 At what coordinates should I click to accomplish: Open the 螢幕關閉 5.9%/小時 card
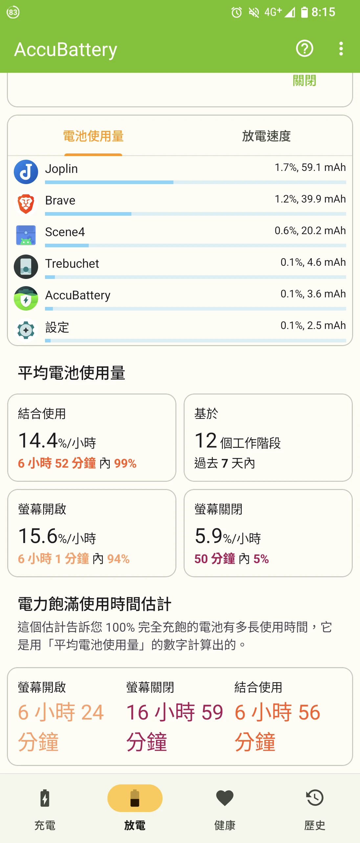point(268,533)
